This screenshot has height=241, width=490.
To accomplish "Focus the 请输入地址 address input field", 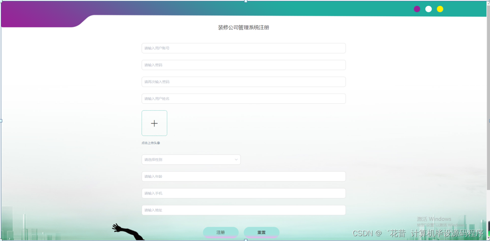I will tap(243, 210).
